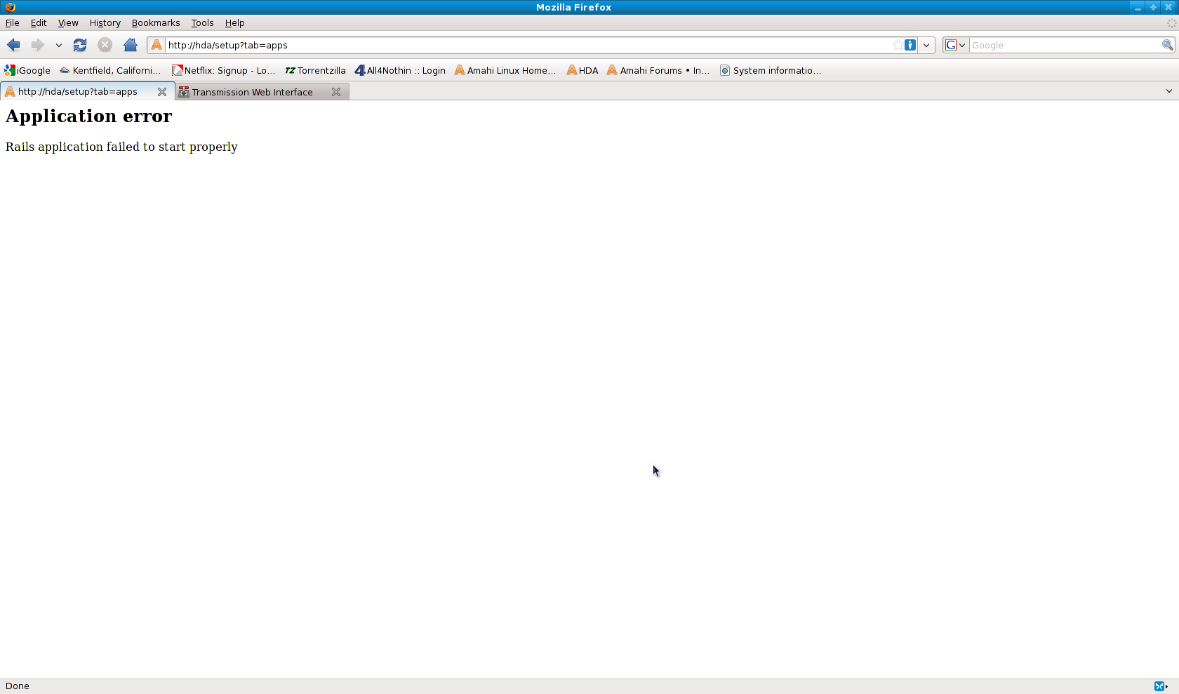Image resolution: width=1179 pixels, height=694 pixels.
Task: Click the Rails application failed message
Action: (x=121, y=147)
